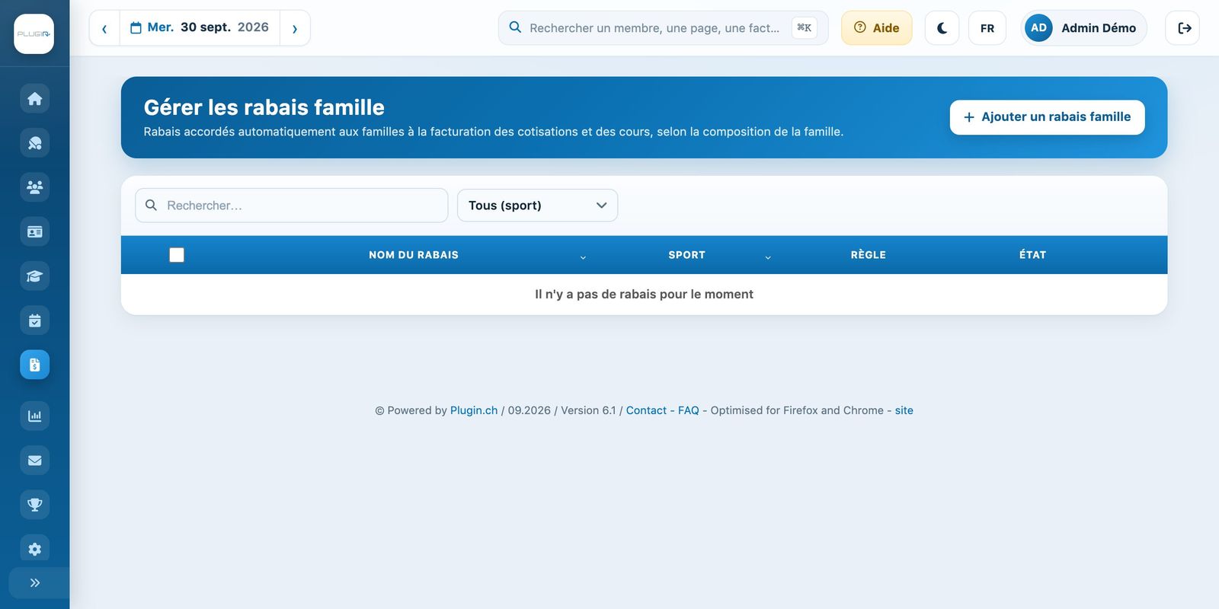1219x609 pixels.
Task: Open the sport ball sidebar icon
Action: (x=35, y=143)
